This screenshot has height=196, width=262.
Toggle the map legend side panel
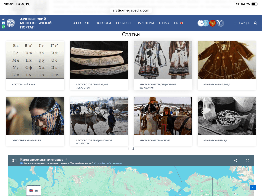point(14,161)
